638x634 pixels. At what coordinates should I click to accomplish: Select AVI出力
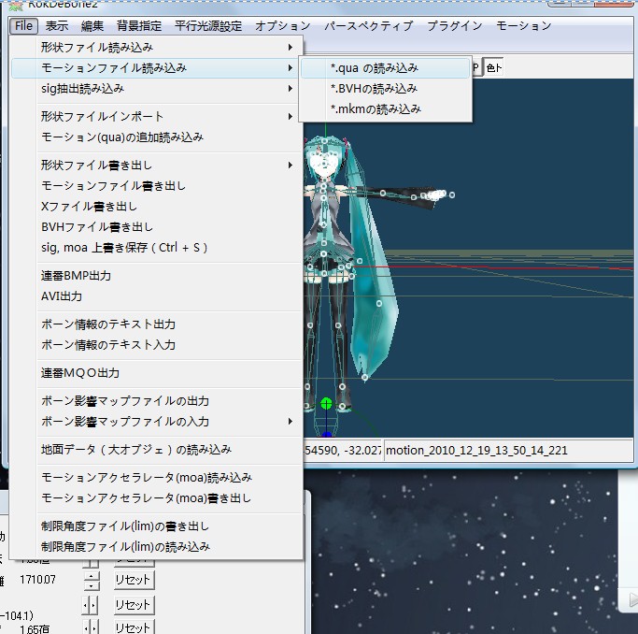click(157, 296)
